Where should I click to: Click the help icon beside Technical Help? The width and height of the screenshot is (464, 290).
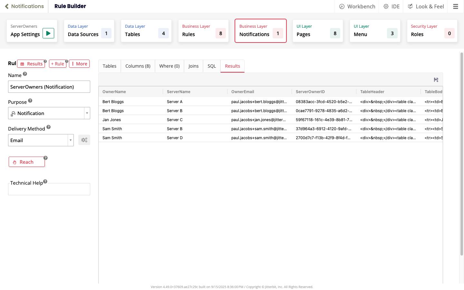coord(45,181)
